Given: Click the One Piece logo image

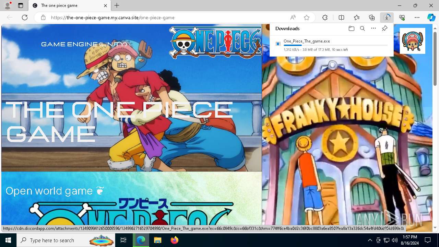Looking at the screenshot, I should coord(215,42).
